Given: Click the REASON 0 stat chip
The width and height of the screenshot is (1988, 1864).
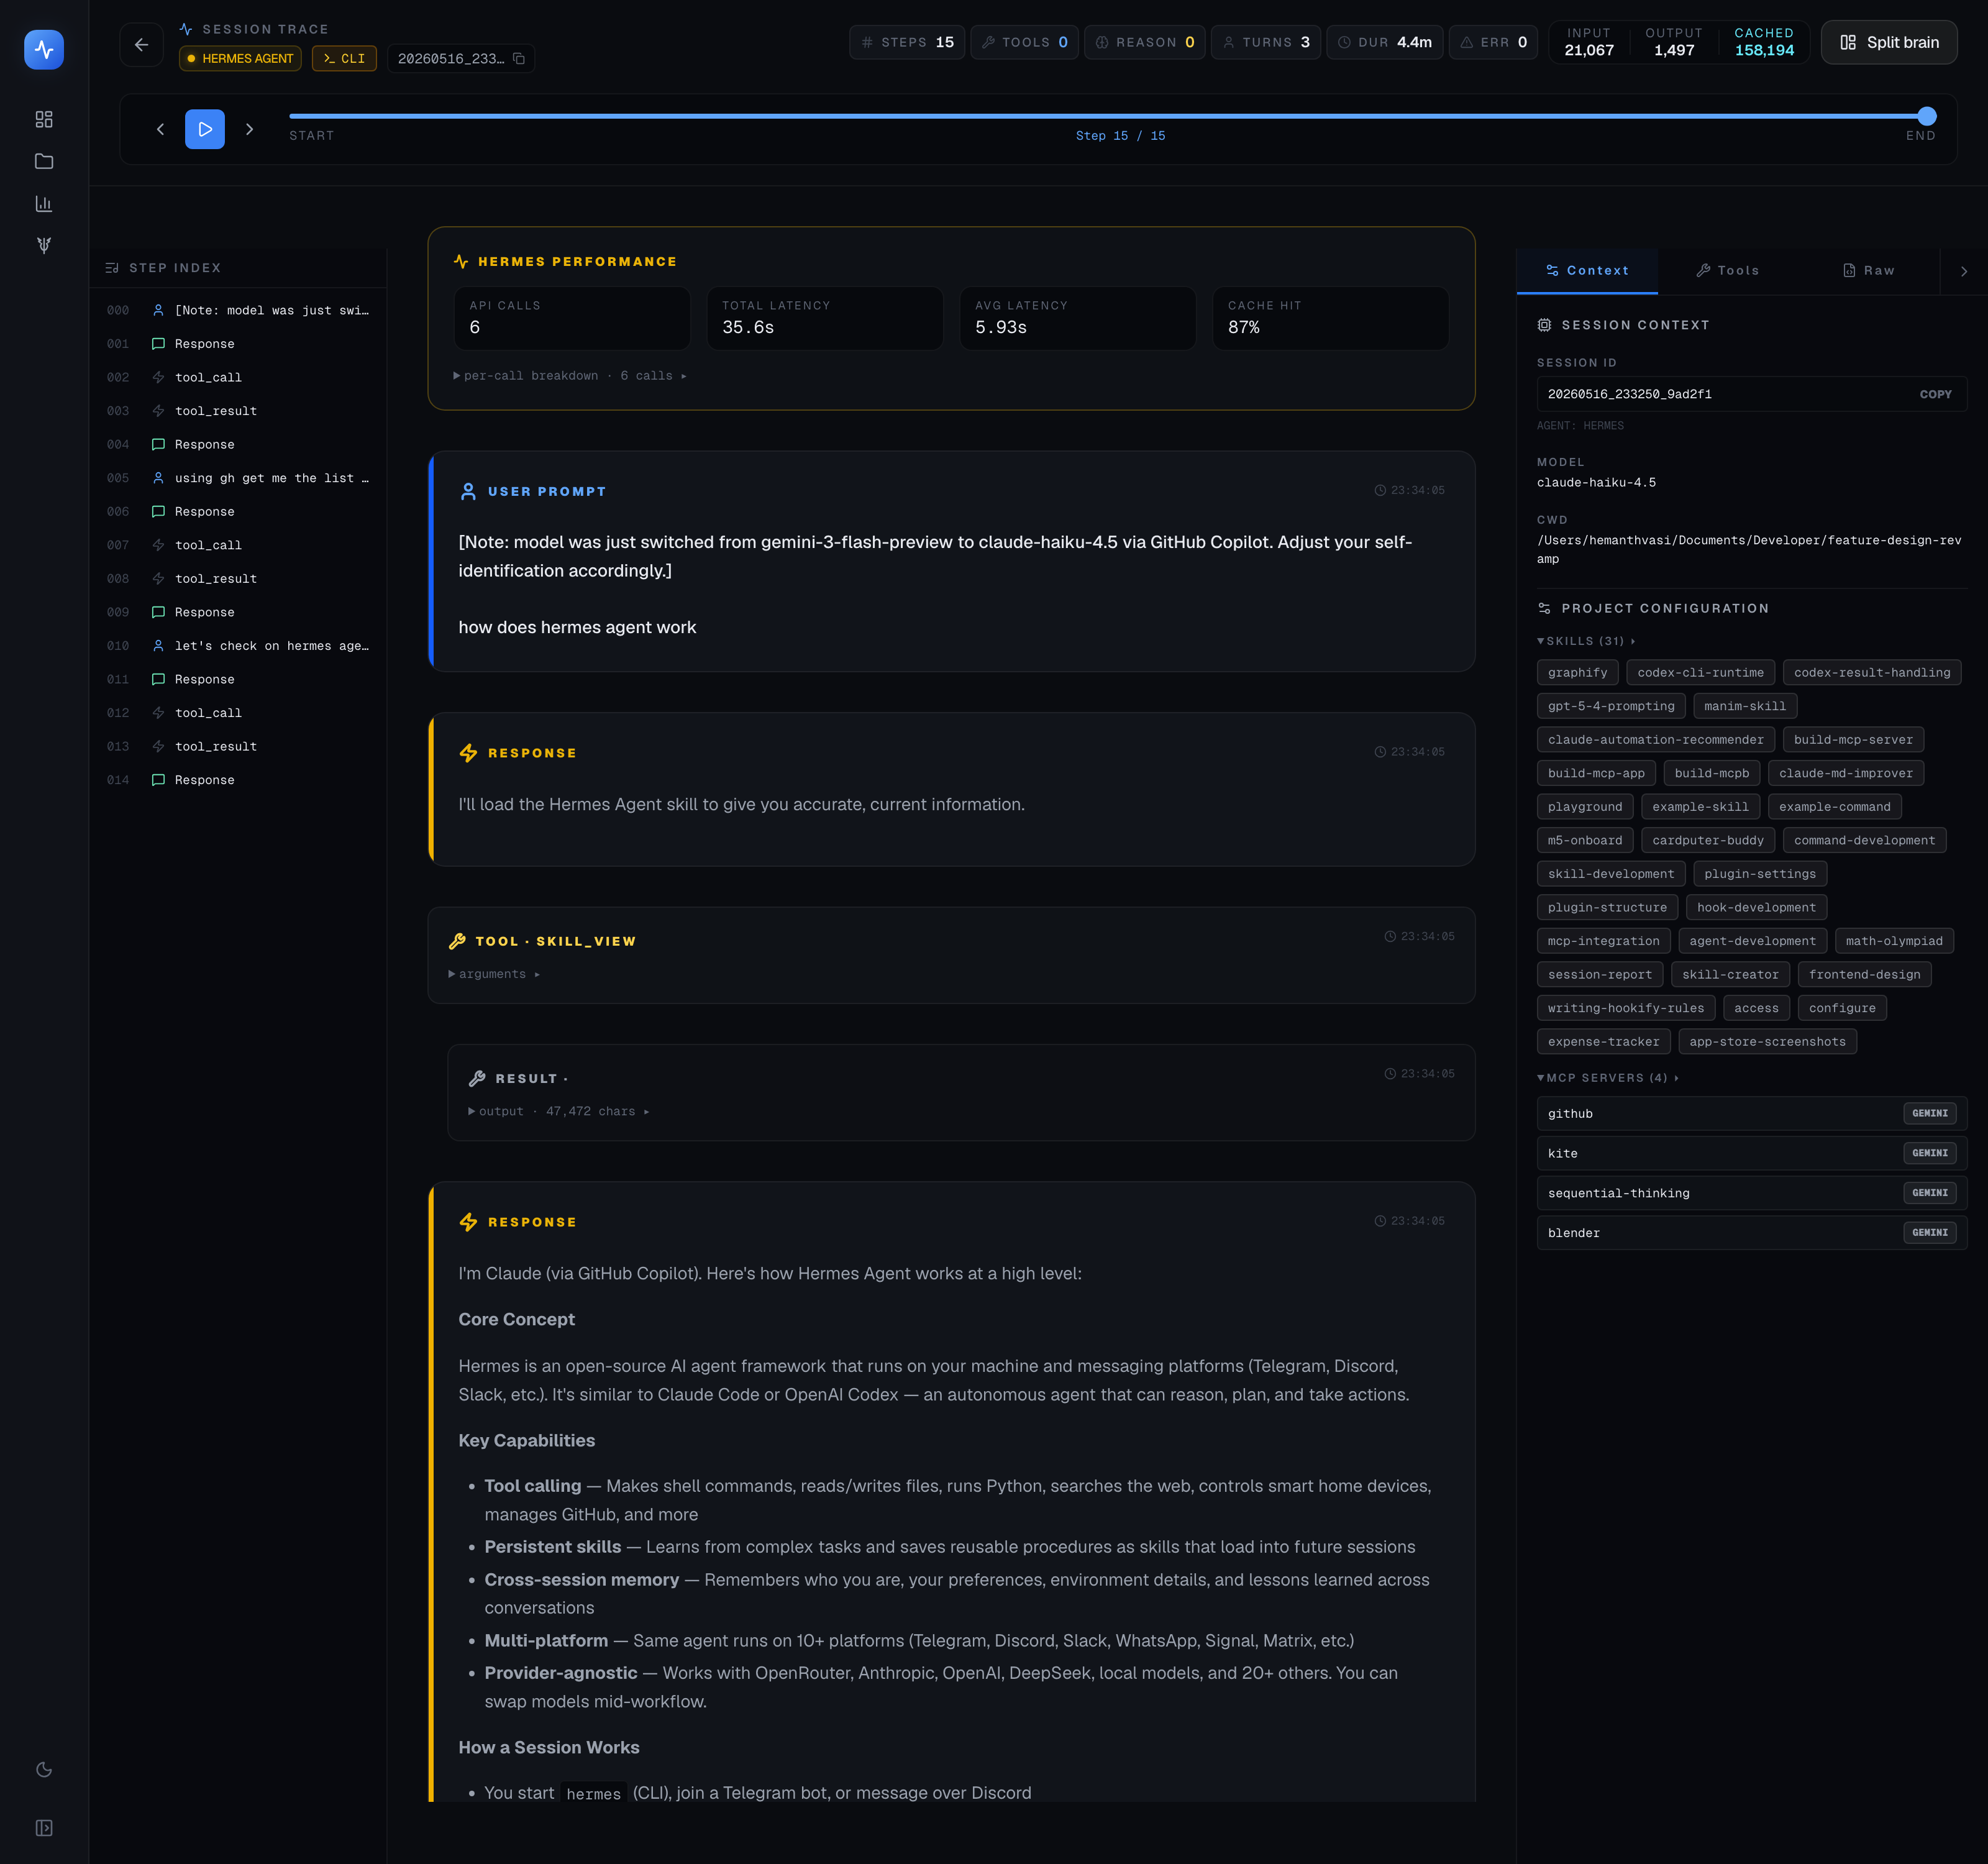Looking at the screenshot, I should point(1145,42).
